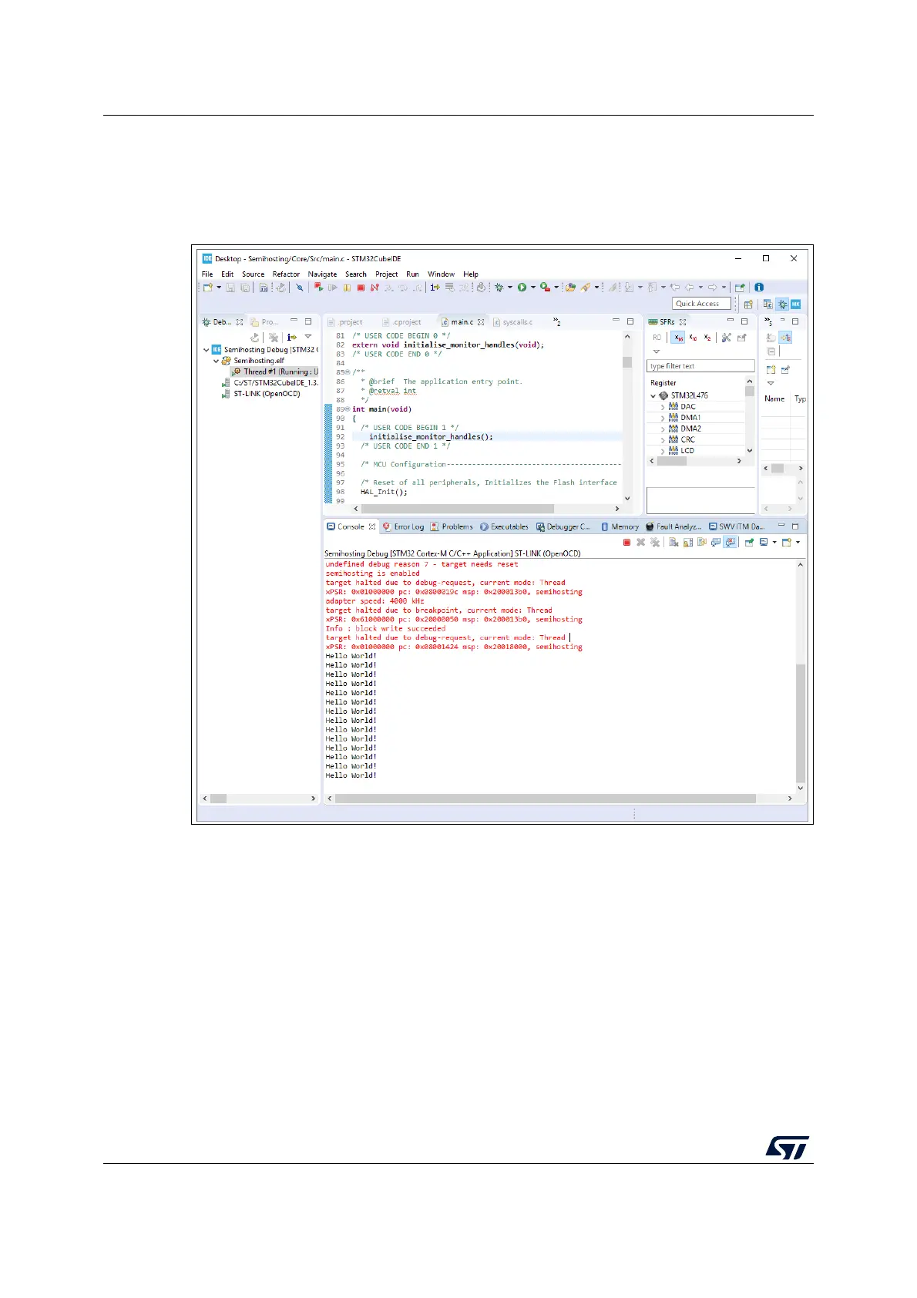Toggle decimal X10 format in SFRs
917x1298 pixels.
pos(693,338)
